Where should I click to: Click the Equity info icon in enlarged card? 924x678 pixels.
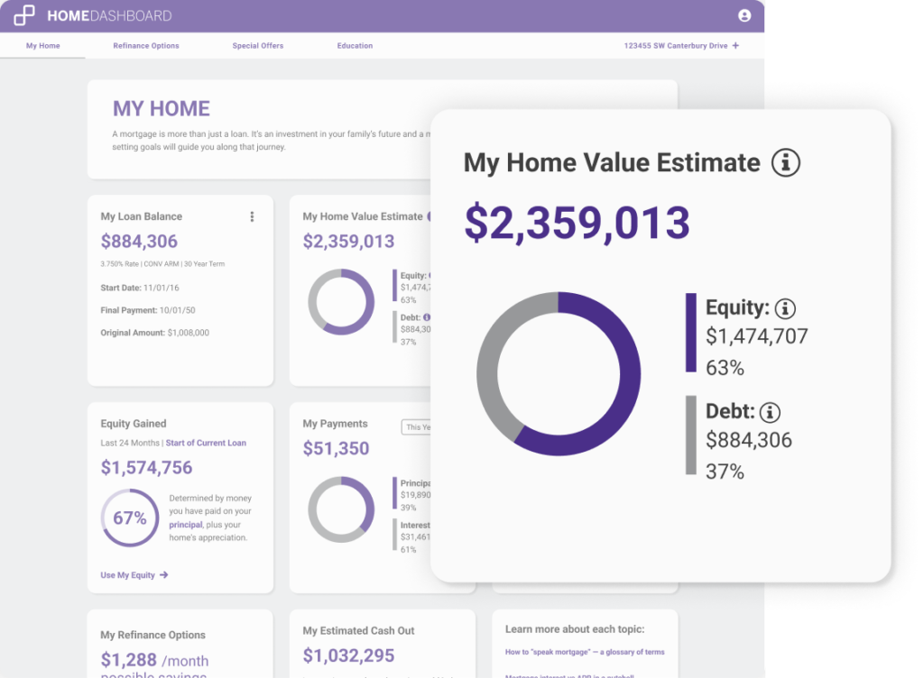point(785,308)
